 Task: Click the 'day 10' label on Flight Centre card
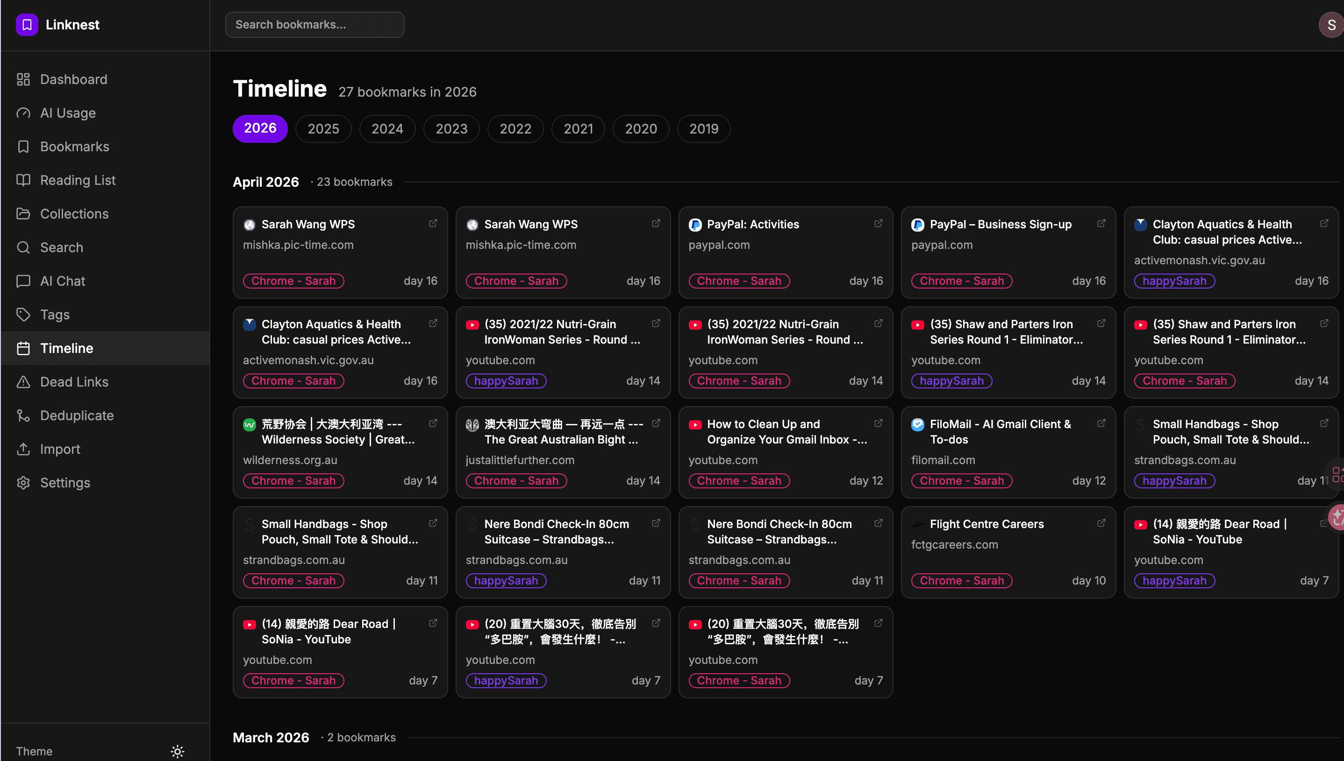[1089, 581]
